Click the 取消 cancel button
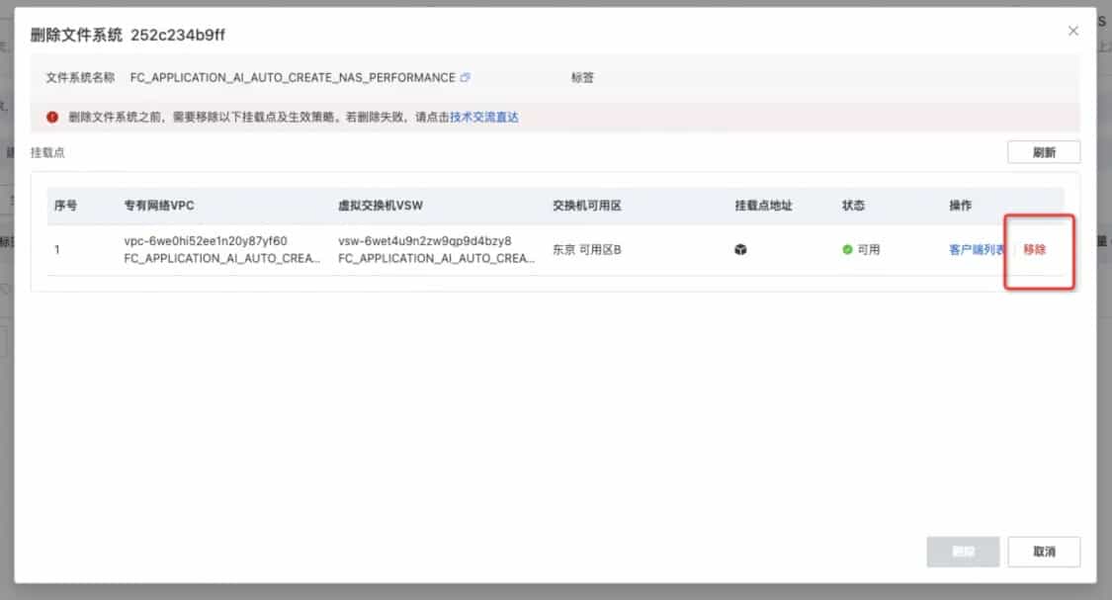Screen dimensions: 1112x600 pyautogui.click(x=1045, y=553)
